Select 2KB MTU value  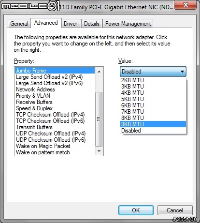coord(153,80)
